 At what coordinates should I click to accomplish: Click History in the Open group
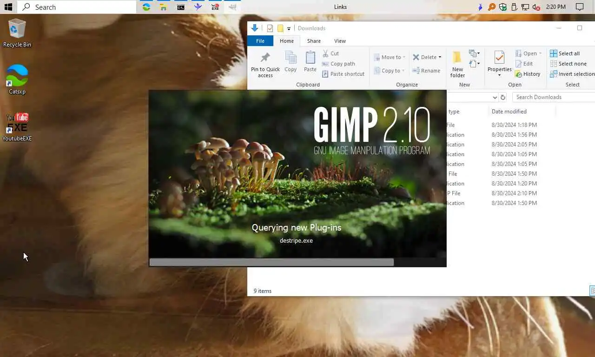[528, 74]
